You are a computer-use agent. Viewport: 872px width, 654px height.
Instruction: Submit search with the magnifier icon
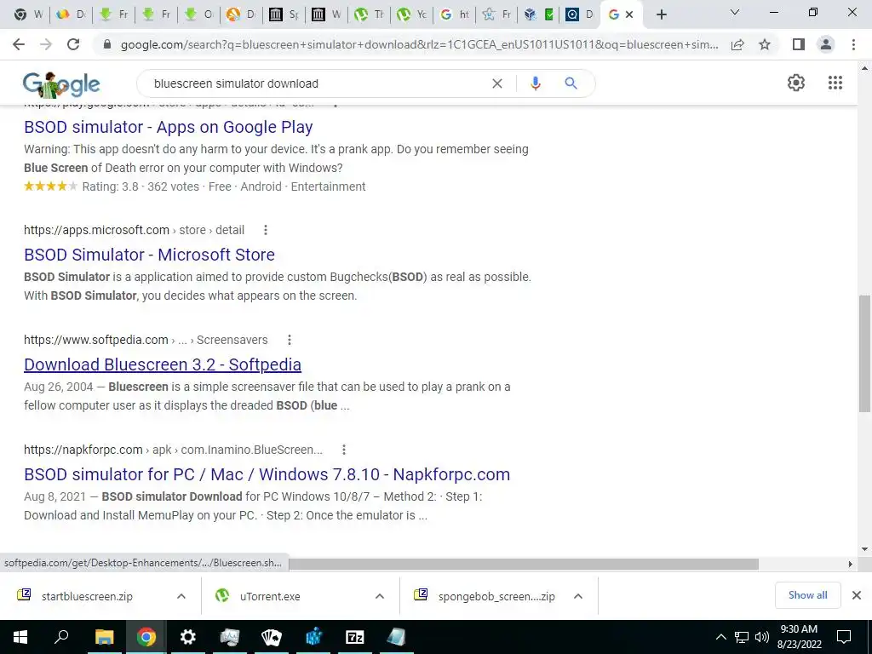571,83
